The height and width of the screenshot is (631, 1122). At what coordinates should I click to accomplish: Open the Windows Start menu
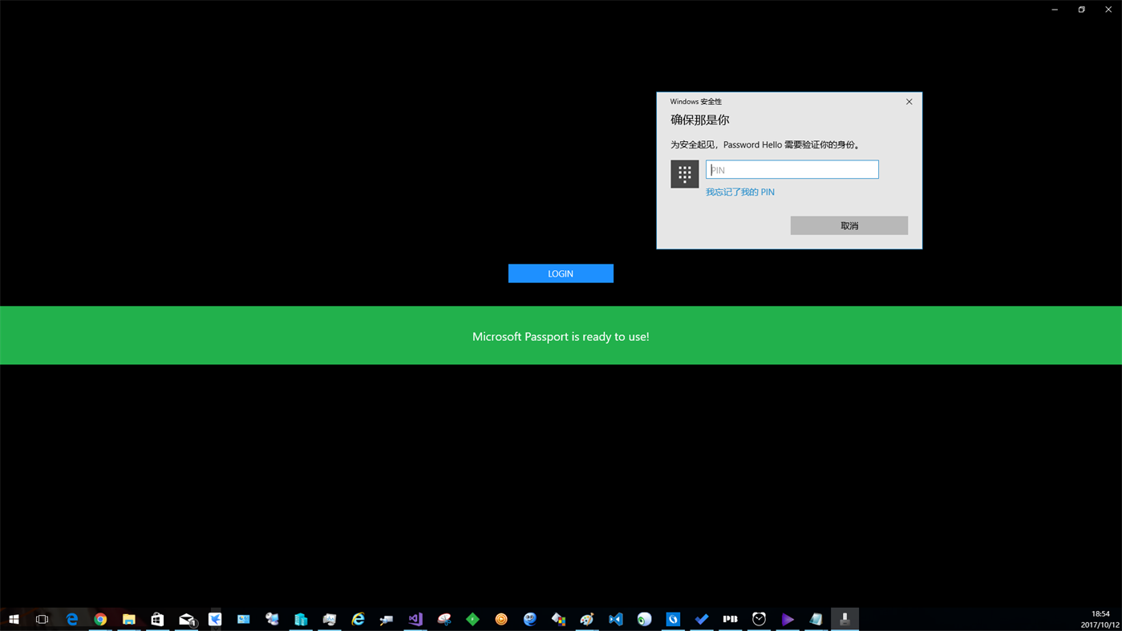pos(14,619)
